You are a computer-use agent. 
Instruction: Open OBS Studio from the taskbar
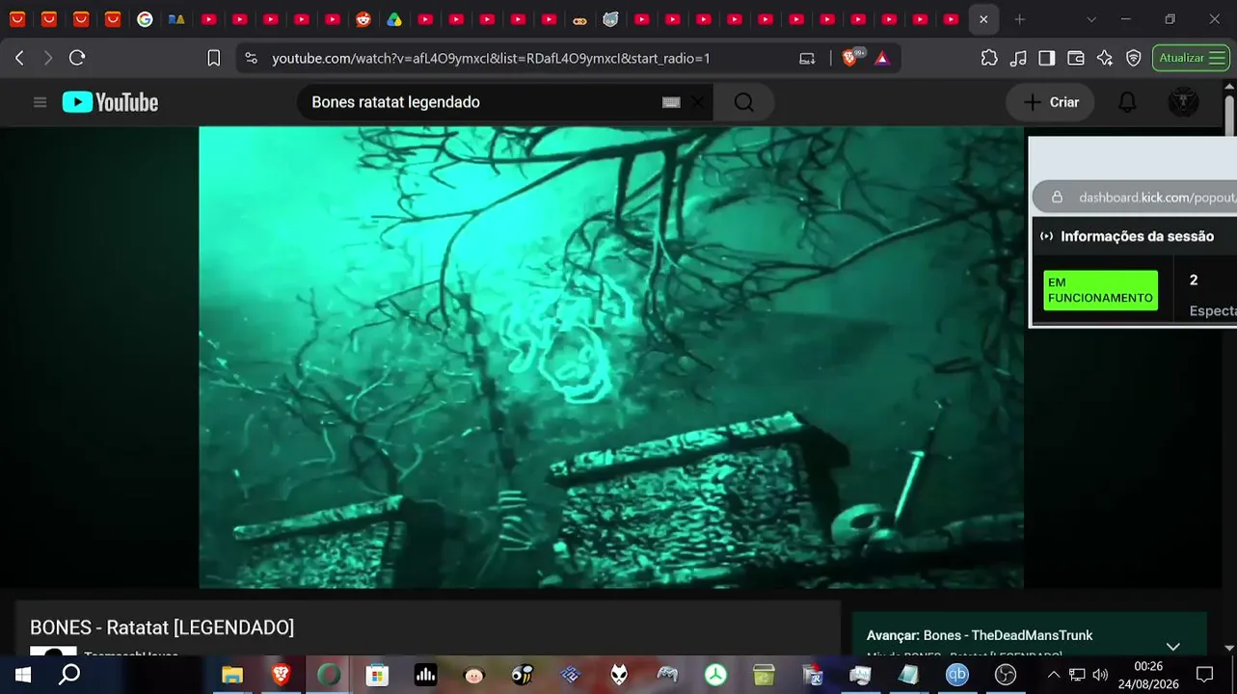tap(1005, 675)
